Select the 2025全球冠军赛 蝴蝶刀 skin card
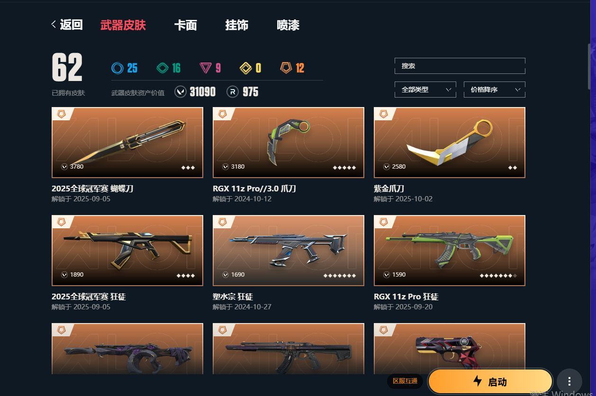Screen dimensions: 596x396 (x=127, y=143)
